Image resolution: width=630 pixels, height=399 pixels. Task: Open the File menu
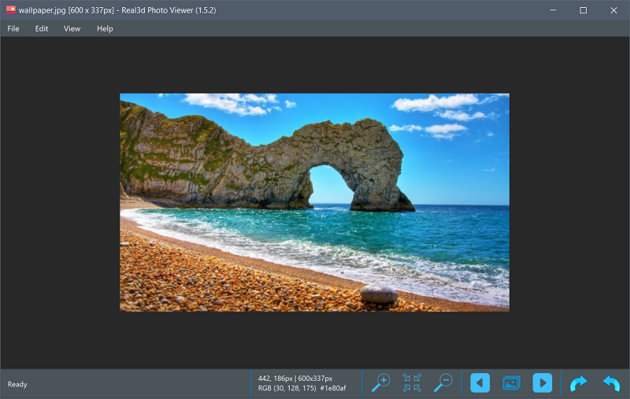[x=13, y=28]
